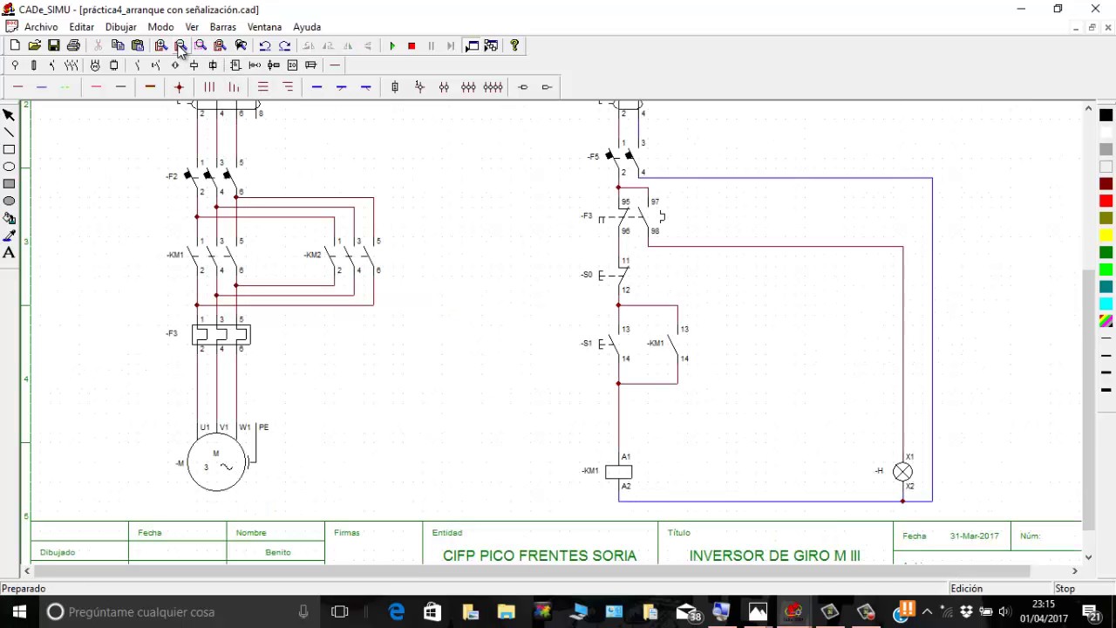Open the Dibujar menu

[120, 27]
